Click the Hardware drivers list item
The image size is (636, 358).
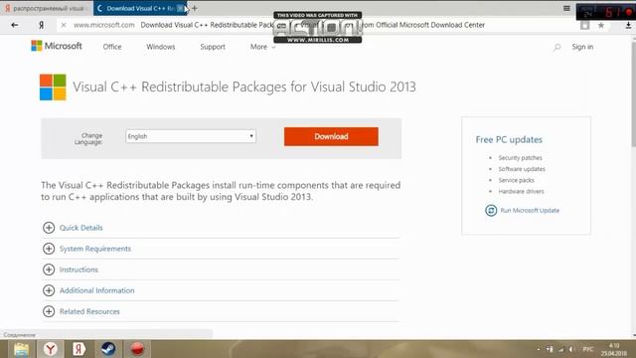click(521, 191)
